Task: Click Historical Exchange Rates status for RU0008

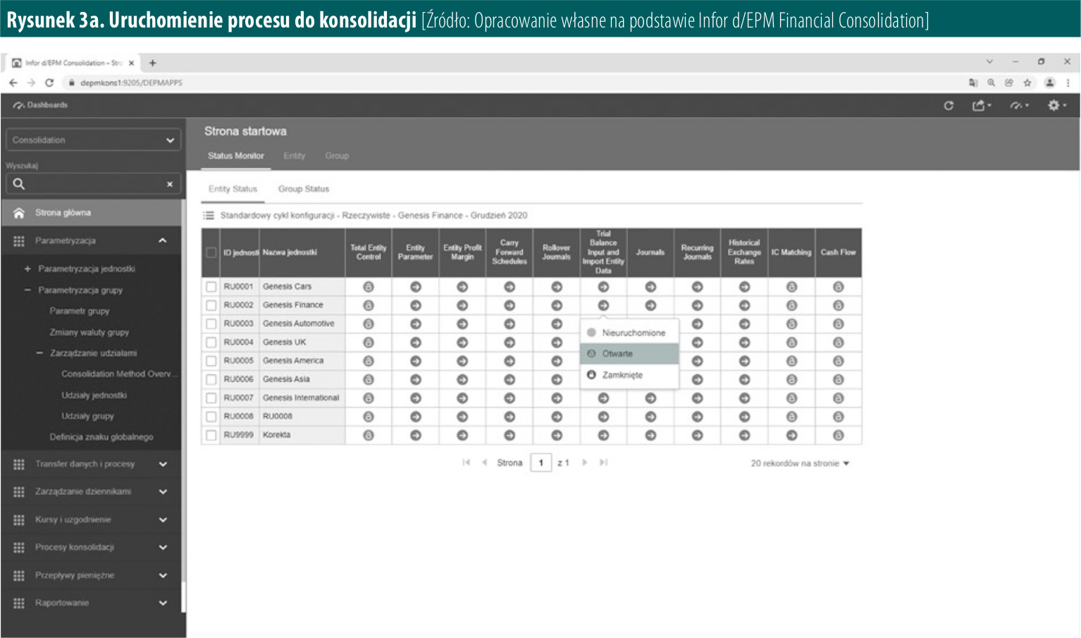Action: tap(744, 417)
